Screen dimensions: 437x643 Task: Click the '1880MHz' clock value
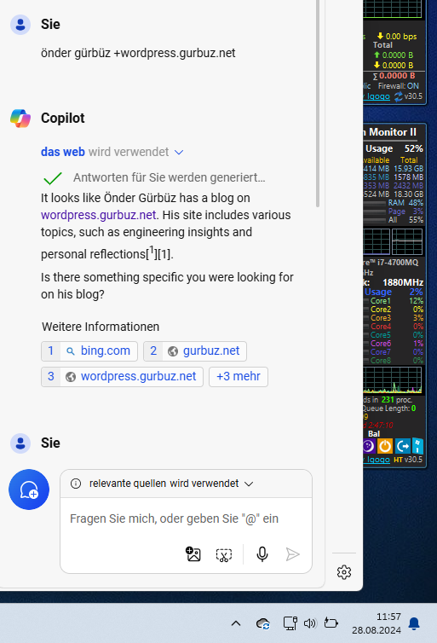click(403, 282)
